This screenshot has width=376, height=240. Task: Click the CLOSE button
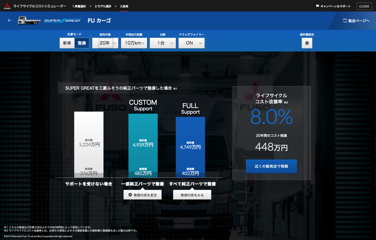click(364, 6)
